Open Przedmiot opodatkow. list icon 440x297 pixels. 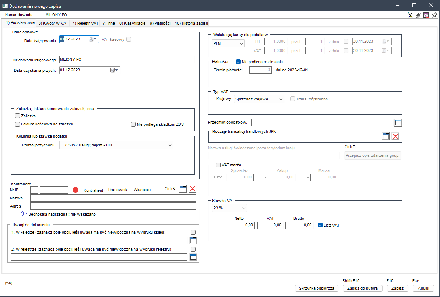398,123
